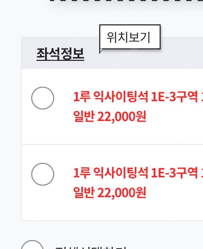Click the 22,000원 amount in first row
The height and width of the screenshot is (249, 203).
pyautogui.click(x=121, y=117)
